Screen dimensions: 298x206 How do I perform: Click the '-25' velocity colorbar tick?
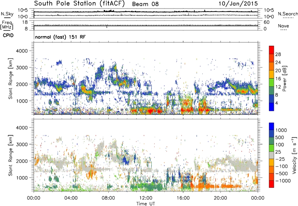point(280,159)
